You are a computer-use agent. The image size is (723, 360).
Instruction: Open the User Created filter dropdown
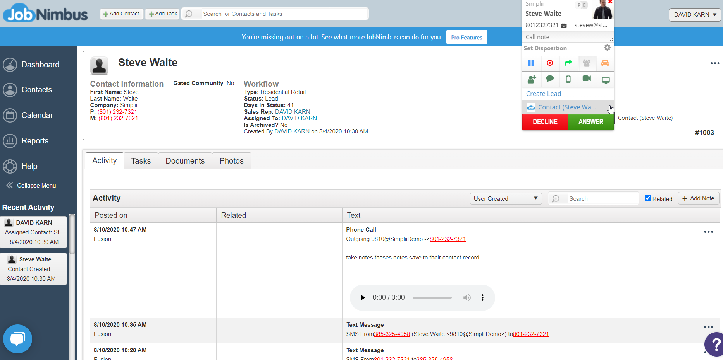506,198
